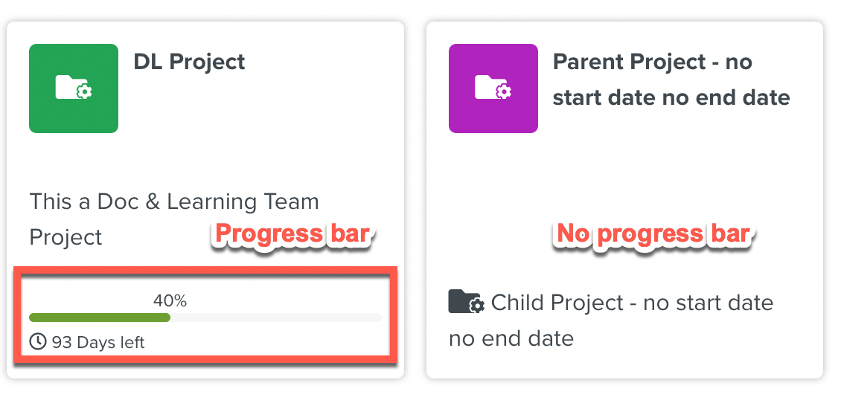Screen dimensions: 841x406
Task: Click the 93 Days left text
Action: pyautogui.click(x=98, y=343)
